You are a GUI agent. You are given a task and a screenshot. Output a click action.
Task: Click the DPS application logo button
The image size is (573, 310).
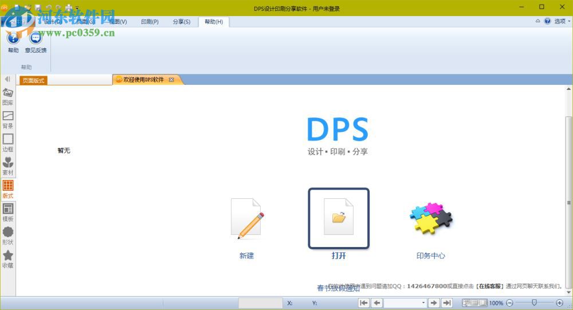coord(4,7)
